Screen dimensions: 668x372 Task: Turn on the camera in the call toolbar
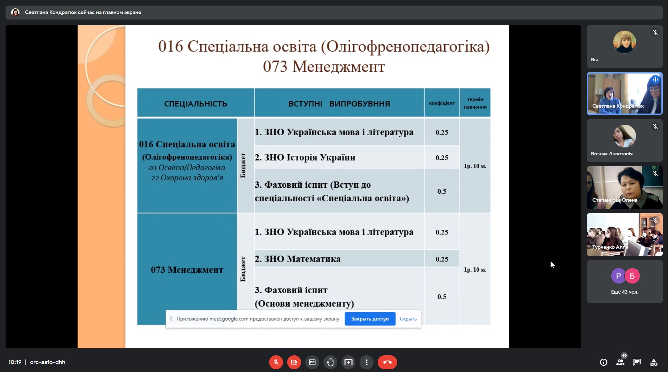[294, 362]
